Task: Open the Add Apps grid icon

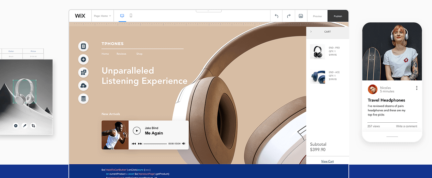Action: (83, 73)
